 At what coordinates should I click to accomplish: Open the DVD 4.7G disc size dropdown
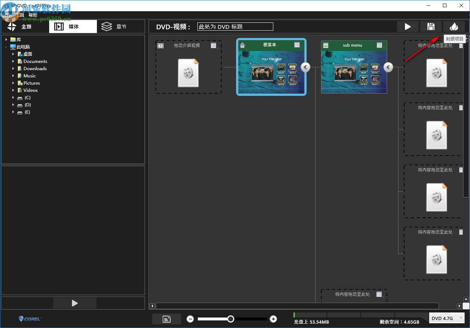pos(447,318)
